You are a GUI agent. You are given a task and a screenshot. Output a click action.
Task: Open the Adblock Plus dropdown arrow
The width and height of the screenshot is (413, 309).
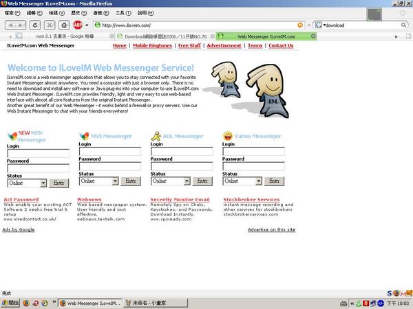(x=87, y=25)
